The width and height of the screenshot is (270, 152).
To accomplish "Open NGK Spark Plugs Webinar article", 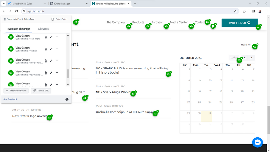I will [114, 92].
